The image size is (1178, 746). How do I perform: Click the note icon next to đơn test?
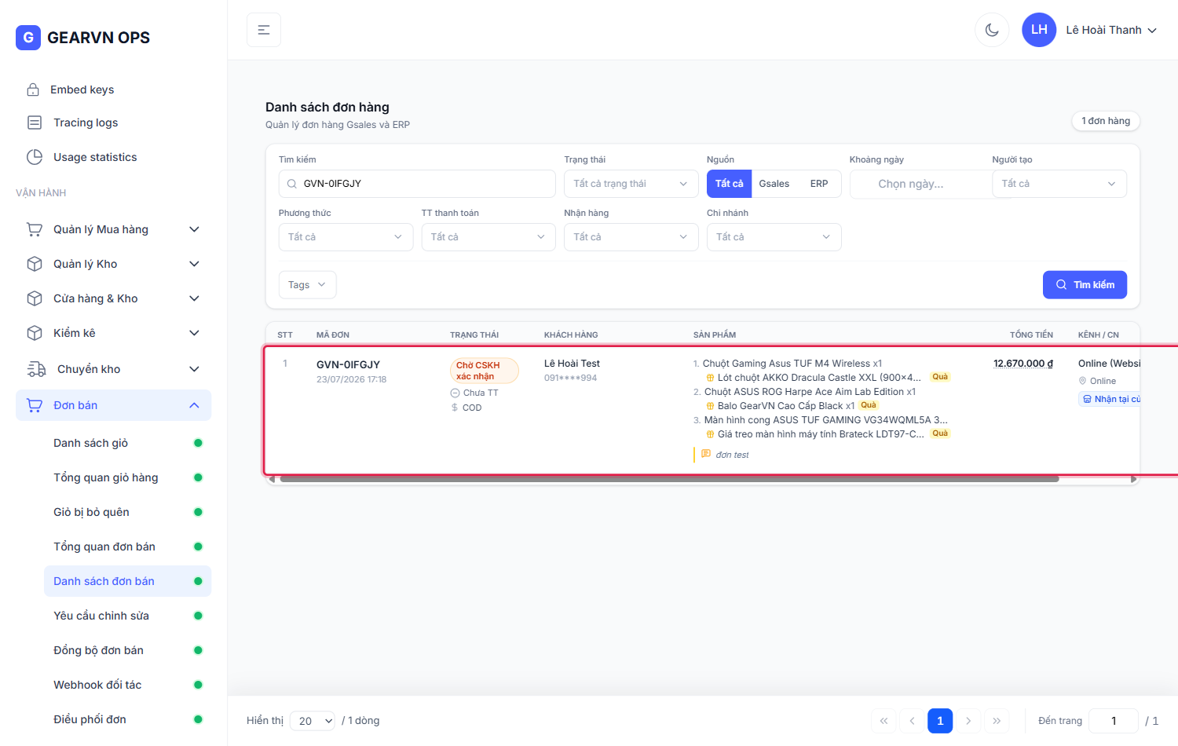[x=706, y=454]
